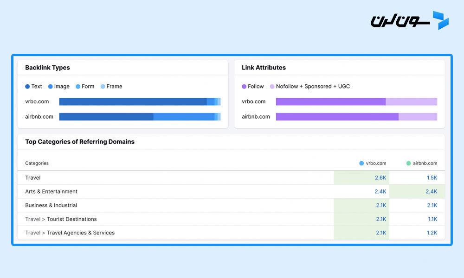Click the Follow legend dot
The height and width of the screenshot is (278, 464).
(x=244, y=87)
